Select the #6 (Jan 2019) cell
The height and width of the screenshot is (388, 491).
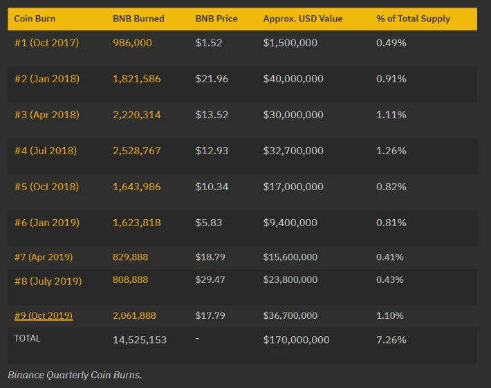coord(46,223)
